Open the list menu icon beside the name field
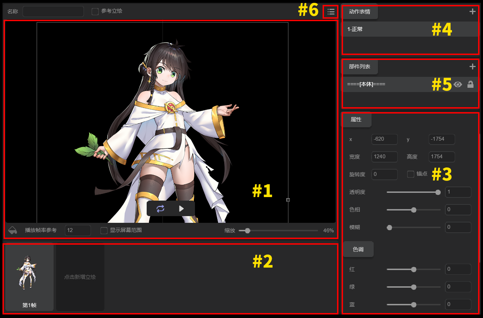Screen dimensions: 483x318 click(331, 12)
